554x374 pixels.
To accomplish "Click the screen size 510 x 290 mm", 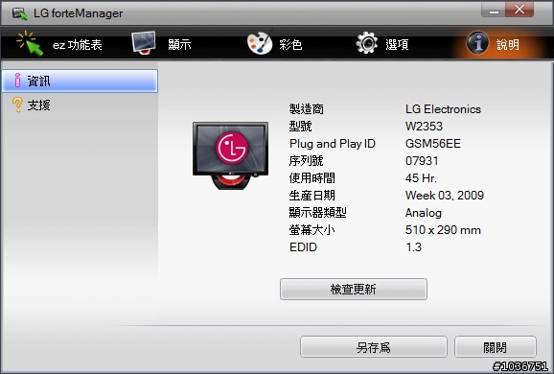I will pos(443,230).
